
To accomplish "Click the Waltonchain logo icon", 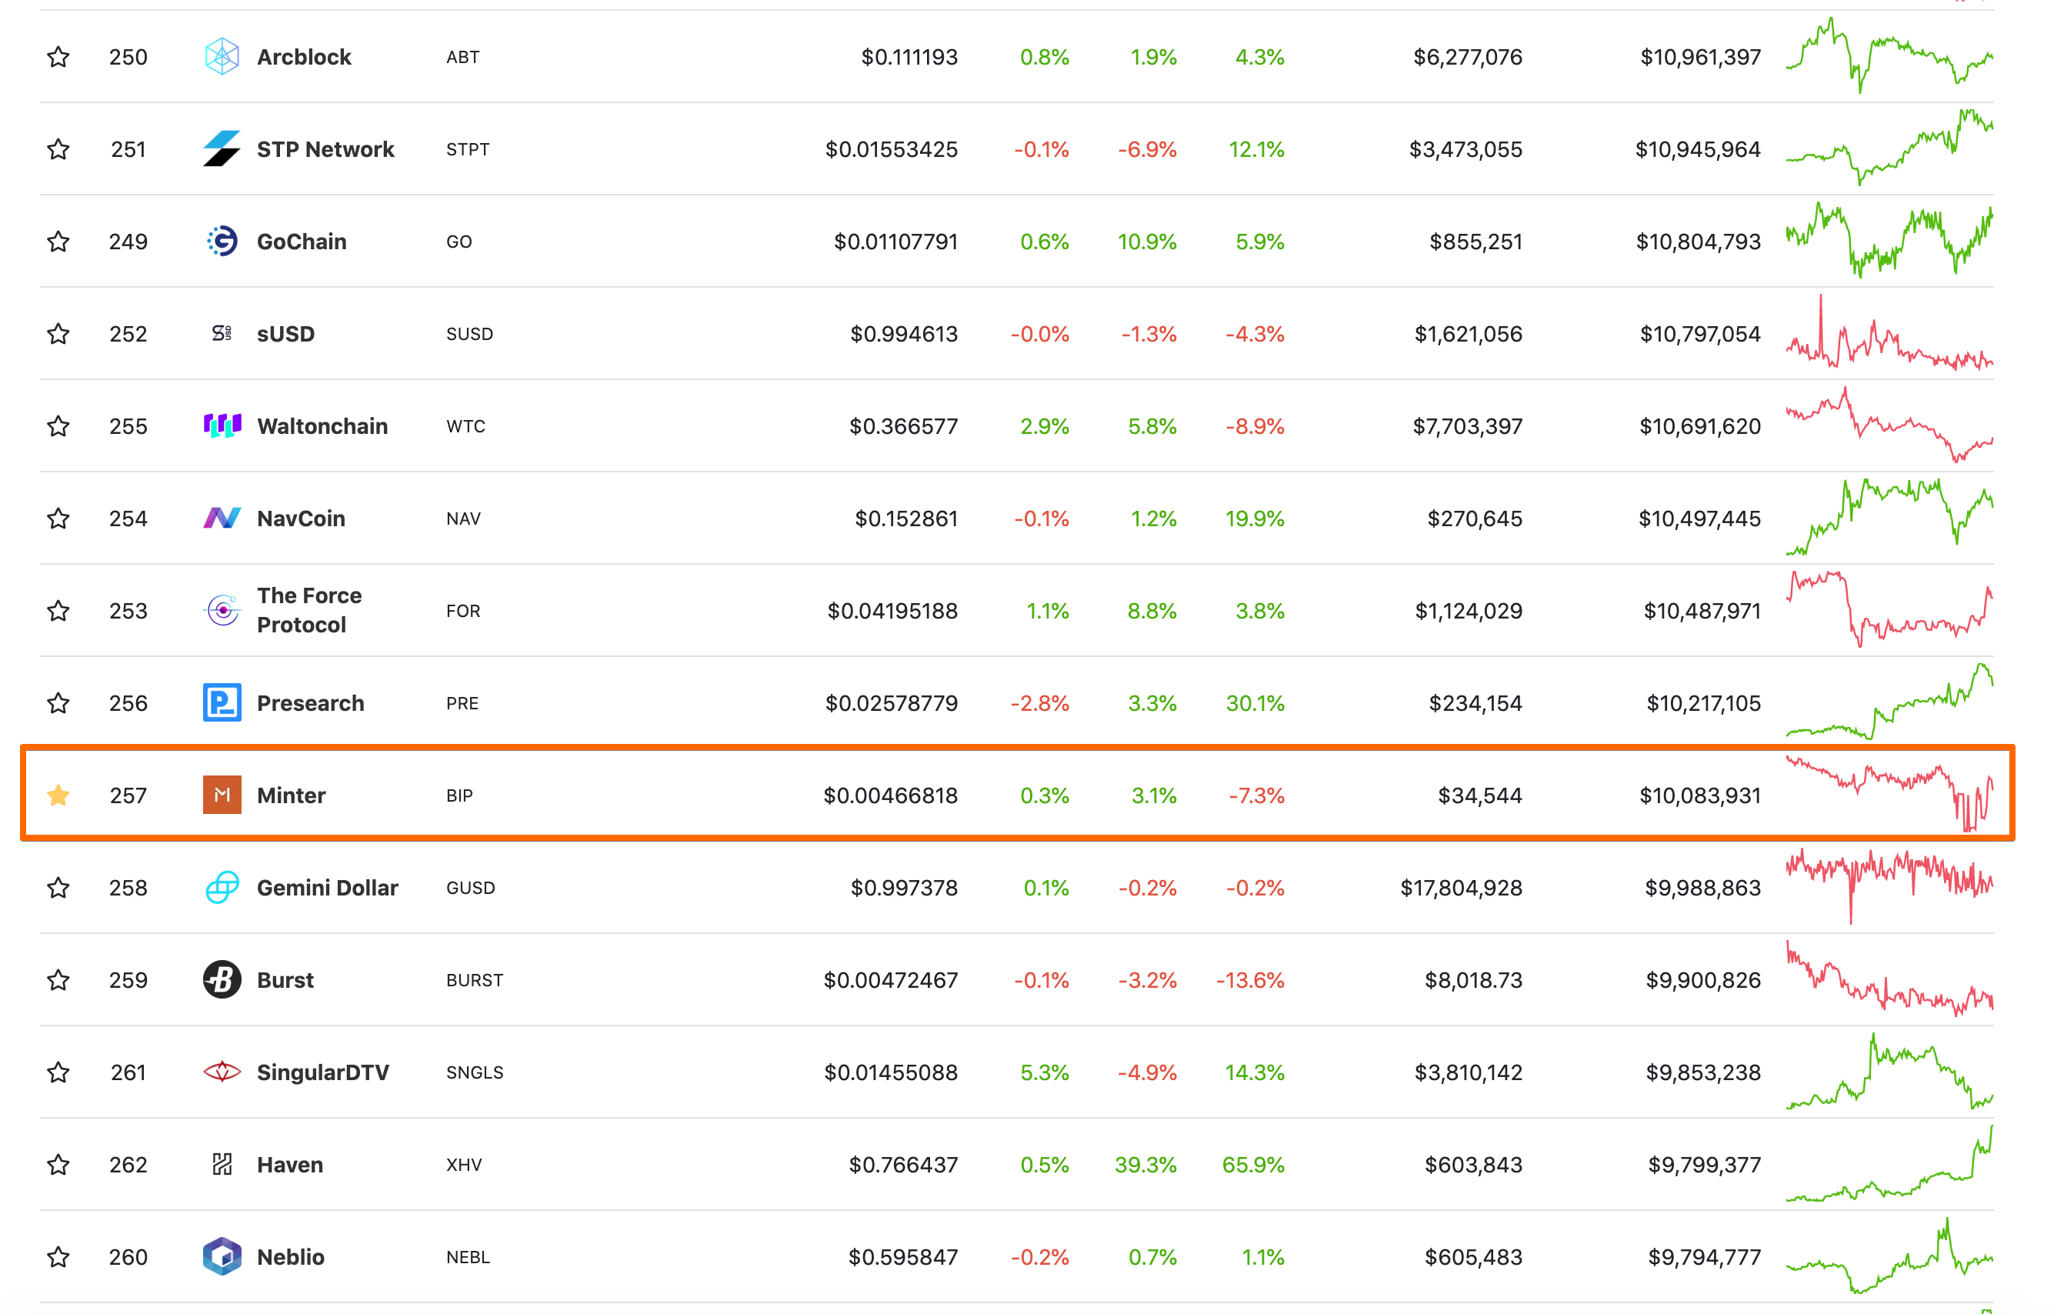I will [x=222, y=425].
